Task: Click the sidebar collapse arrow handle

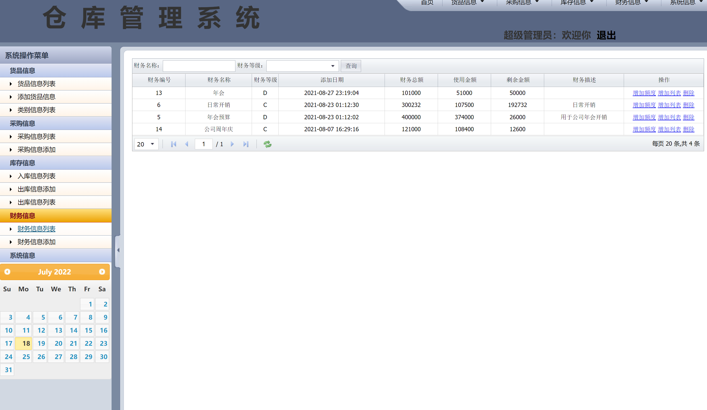Action: pos(118,250)
